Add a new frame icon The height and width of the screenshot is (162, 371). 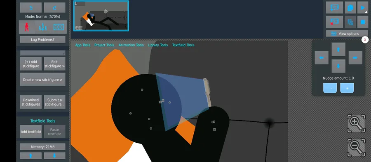pos(335,7)
